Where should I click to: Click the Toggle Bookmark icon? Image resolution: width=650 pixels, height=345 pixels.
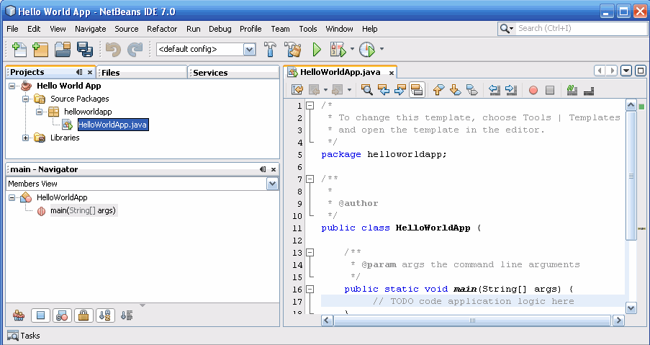coord(471,89)
